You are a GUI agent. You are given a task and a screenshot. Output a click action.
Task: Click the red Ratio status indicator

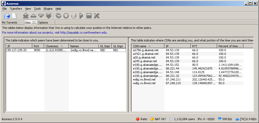(x=138, y=119)
